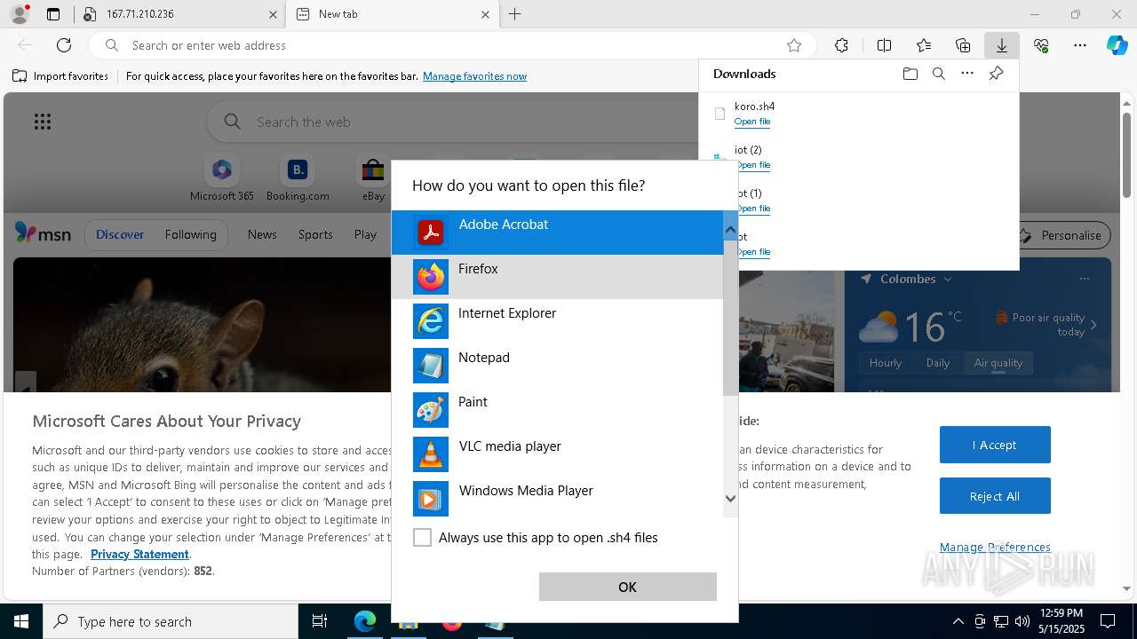Open the Sports category
The width and height of the screenshot is (1137, 639).
coord(315,234)
